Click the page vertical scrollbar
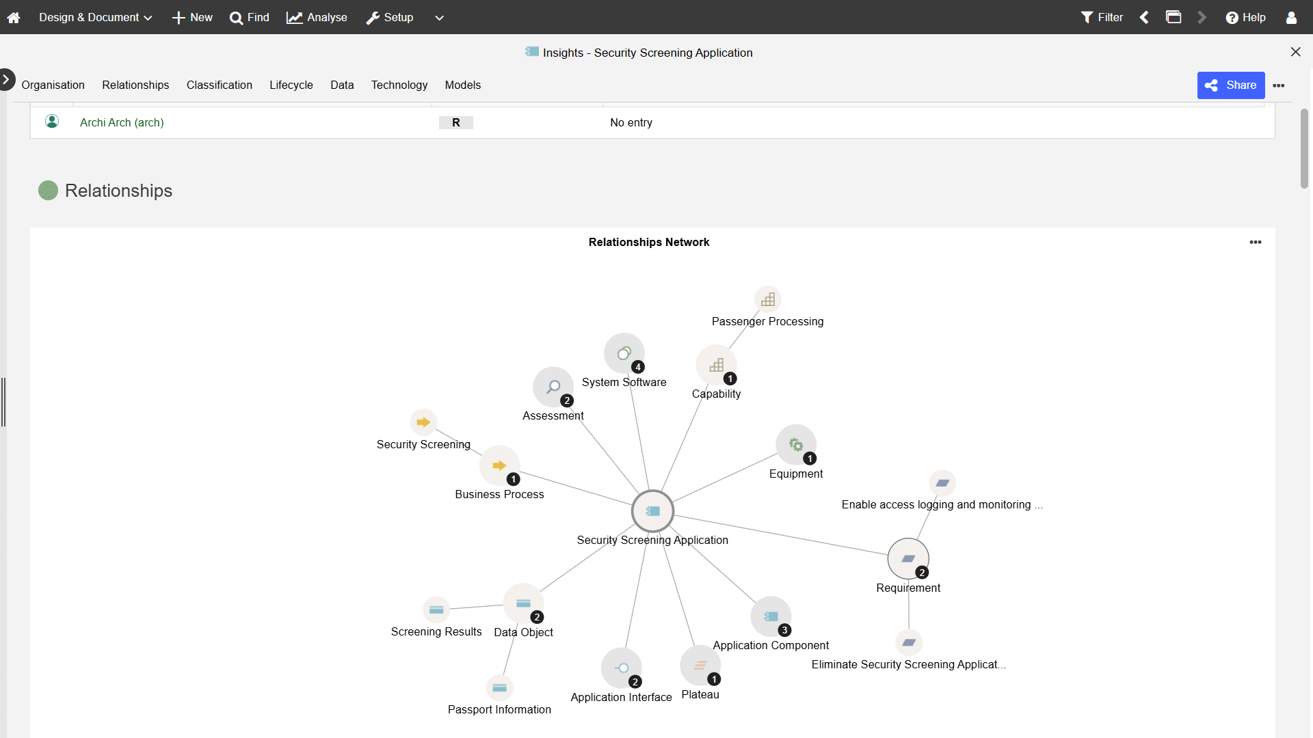 click(x=1304, y=148)
